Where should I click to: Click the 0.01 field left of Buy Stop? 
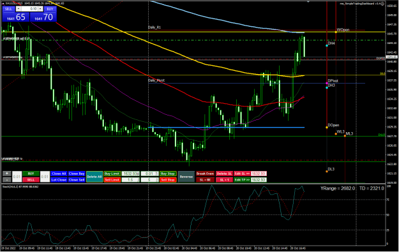149,174
